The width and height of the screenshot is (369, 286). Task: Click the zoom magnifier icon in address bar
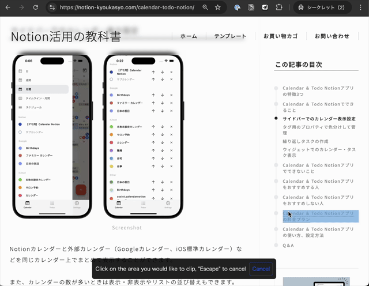coord(205,7)
